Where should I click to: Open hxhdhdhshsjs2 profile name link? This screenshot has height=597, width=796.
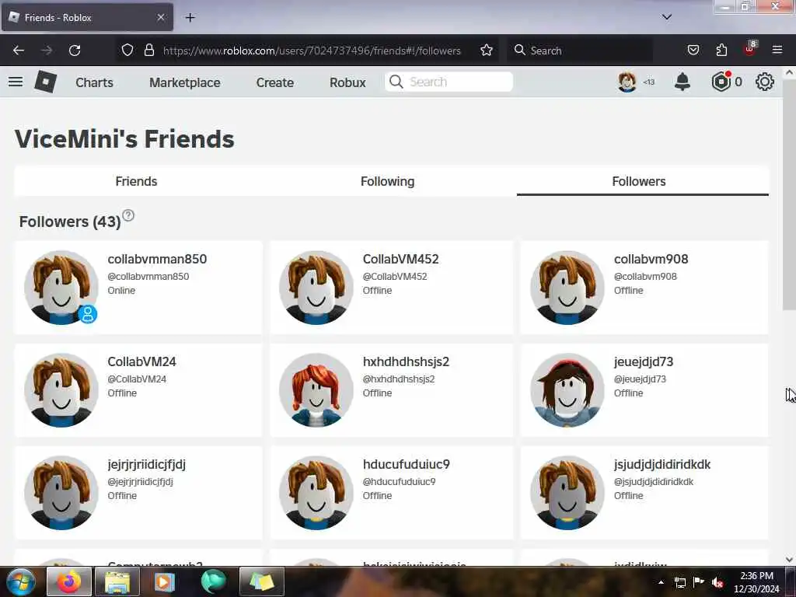[x=406, y=361]
